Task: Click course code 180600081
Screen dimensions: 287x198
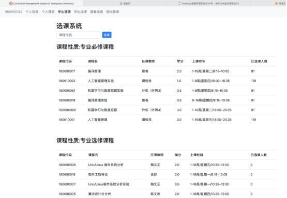Action: tap(67, 91)
